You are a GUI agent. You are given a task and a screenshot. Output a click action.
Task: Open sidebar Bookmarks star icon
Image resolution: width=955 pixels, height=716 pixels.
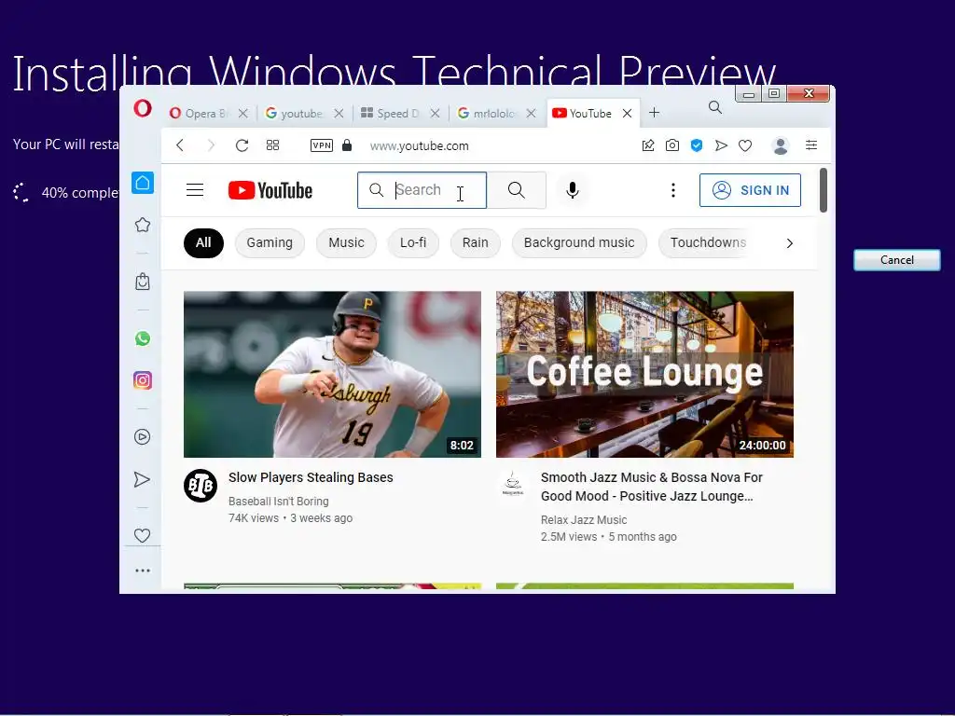pyautogui.click(x=143, y=226)
